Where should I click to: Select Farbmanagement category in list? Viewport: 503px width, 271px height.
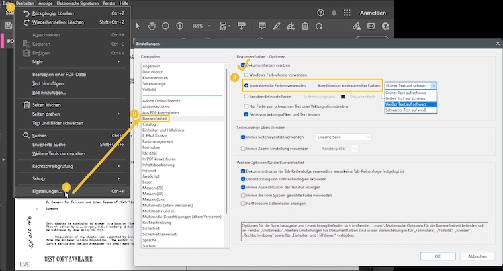[158, 141]
